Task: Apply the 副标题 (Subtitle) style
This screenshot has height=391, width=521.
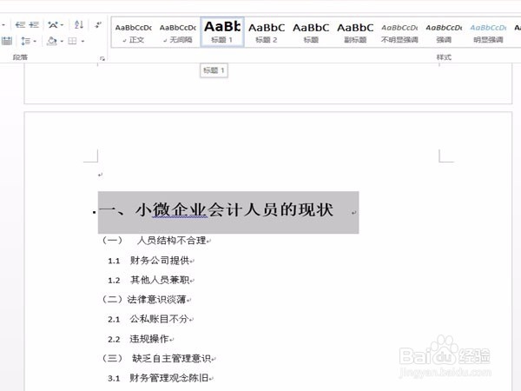Action: pyautogui.click(x=355, y=33)
